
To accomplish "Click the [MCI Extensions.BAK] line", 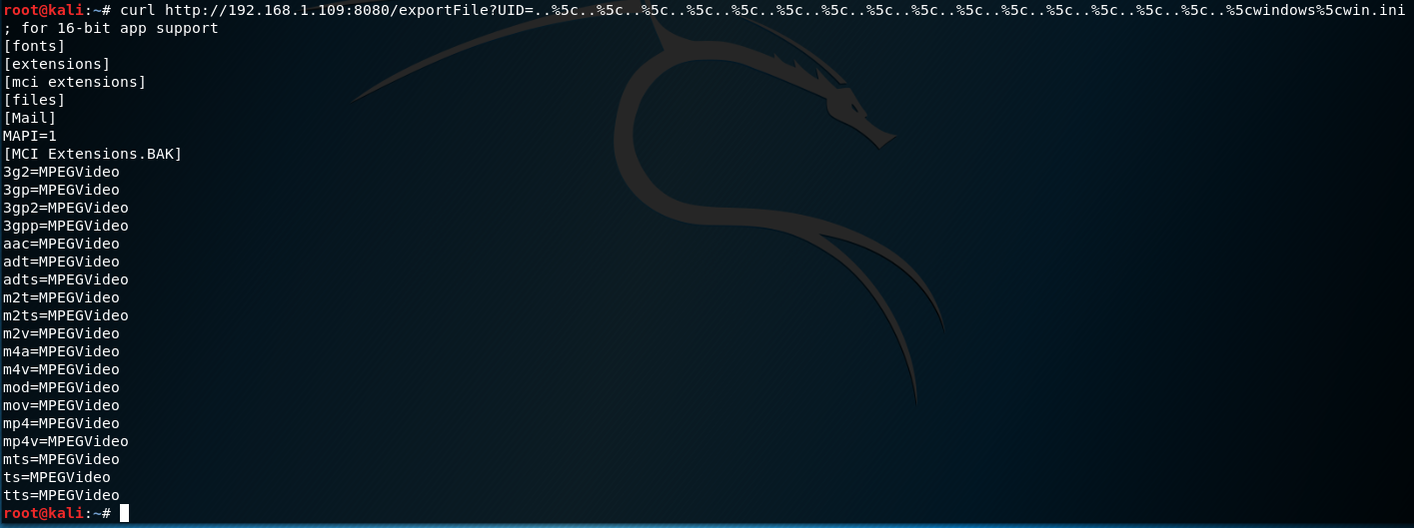I will pos(93,154).
